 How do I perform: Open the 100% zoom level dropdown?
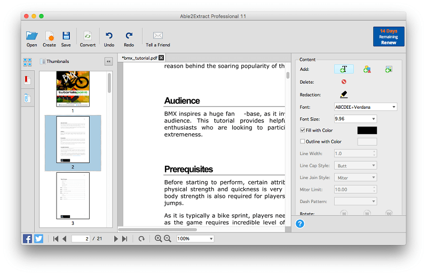(195, 239)
